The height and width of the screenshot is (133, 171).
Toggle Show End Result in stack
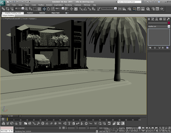tap(154, 48)
